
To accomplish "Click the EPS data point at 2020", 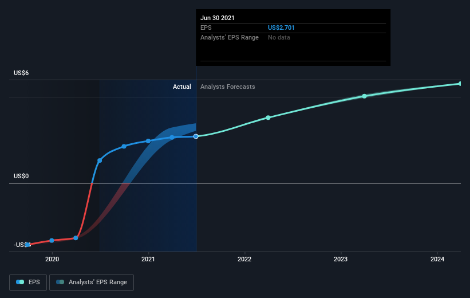I will tap(52, 240).
